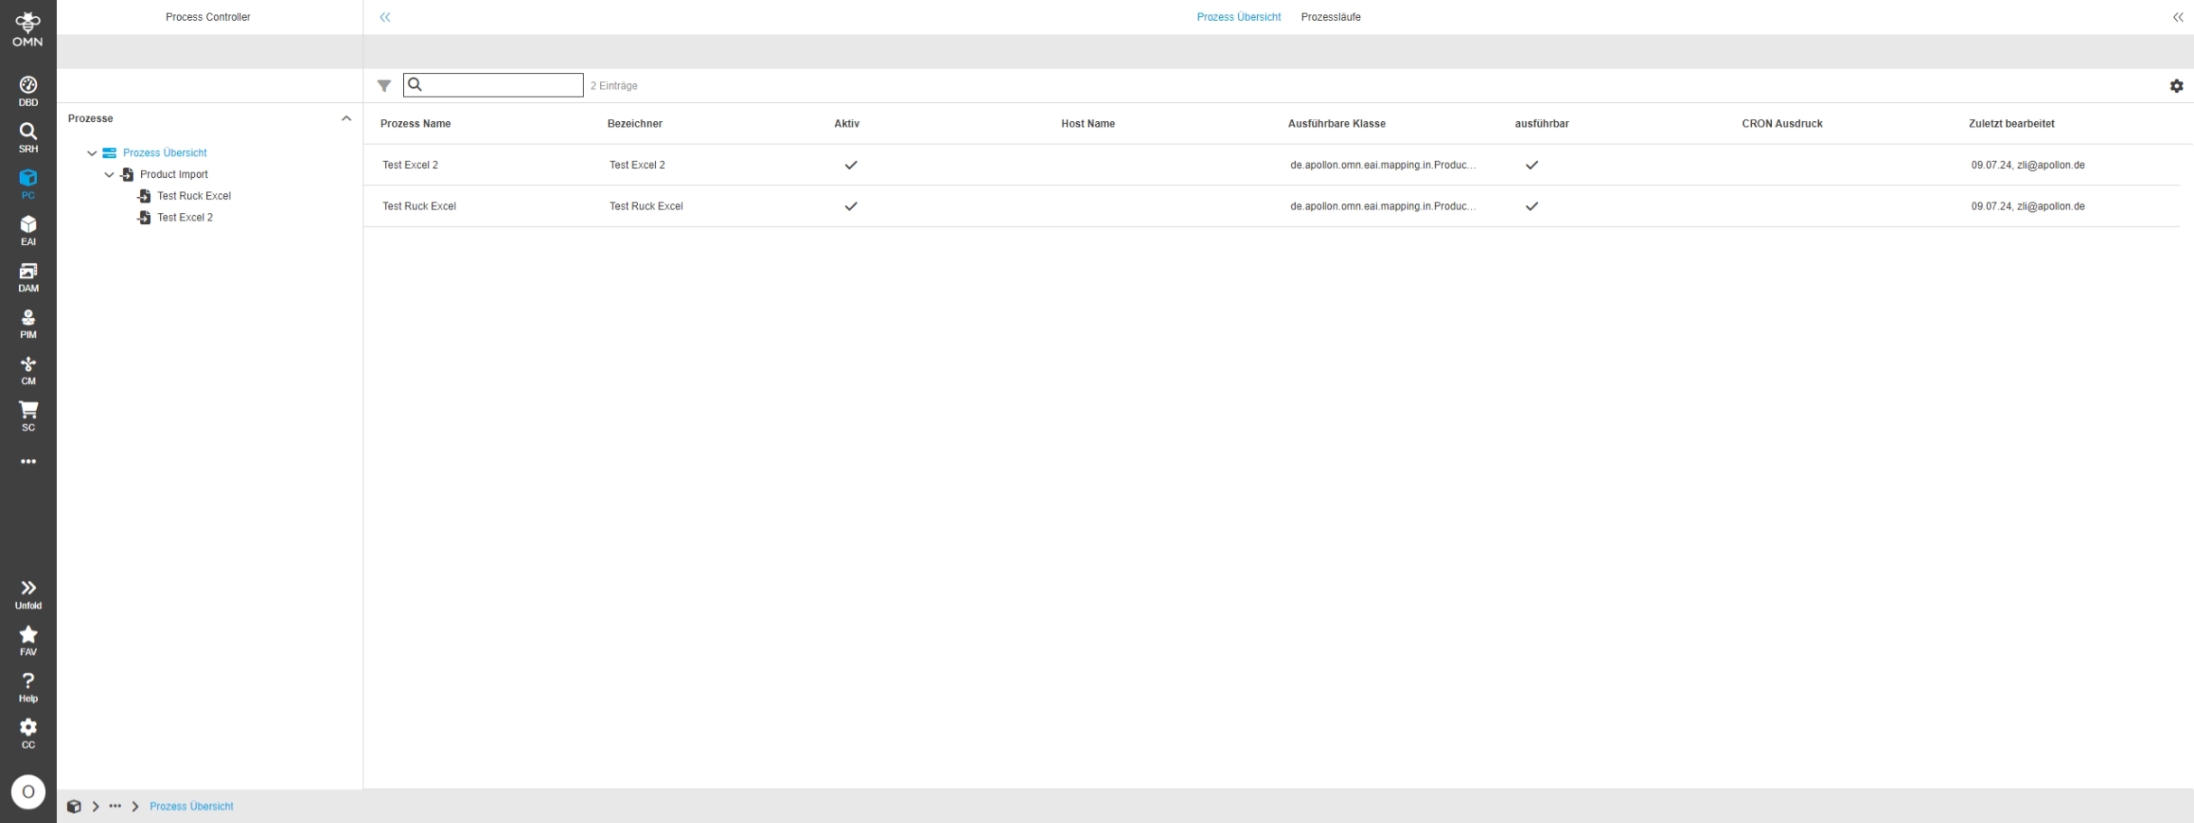Select the Test Ruck Excel process name cell
This screenshot has width=2194, height=823.
(419, 207)
